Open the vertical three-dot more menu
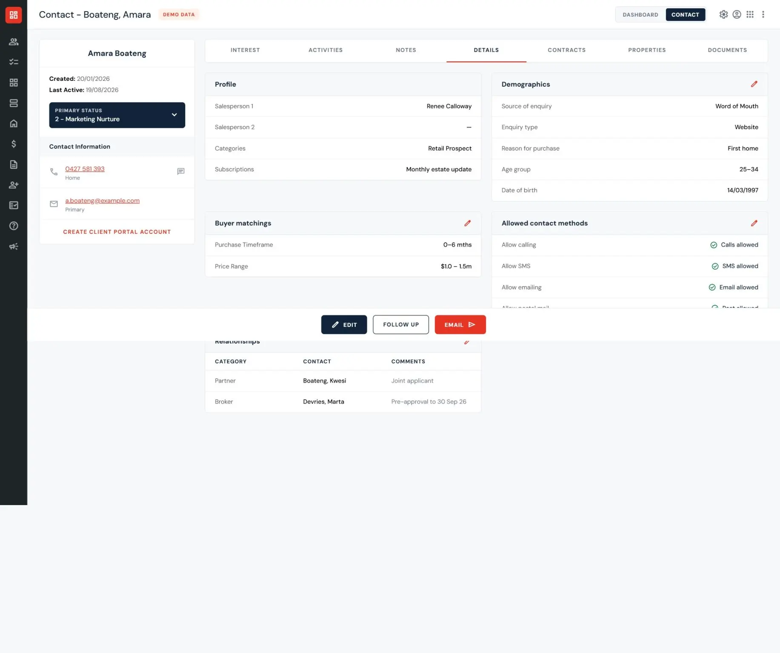The width and height of the screenshot is (780, 653). [x=763, y=14]
